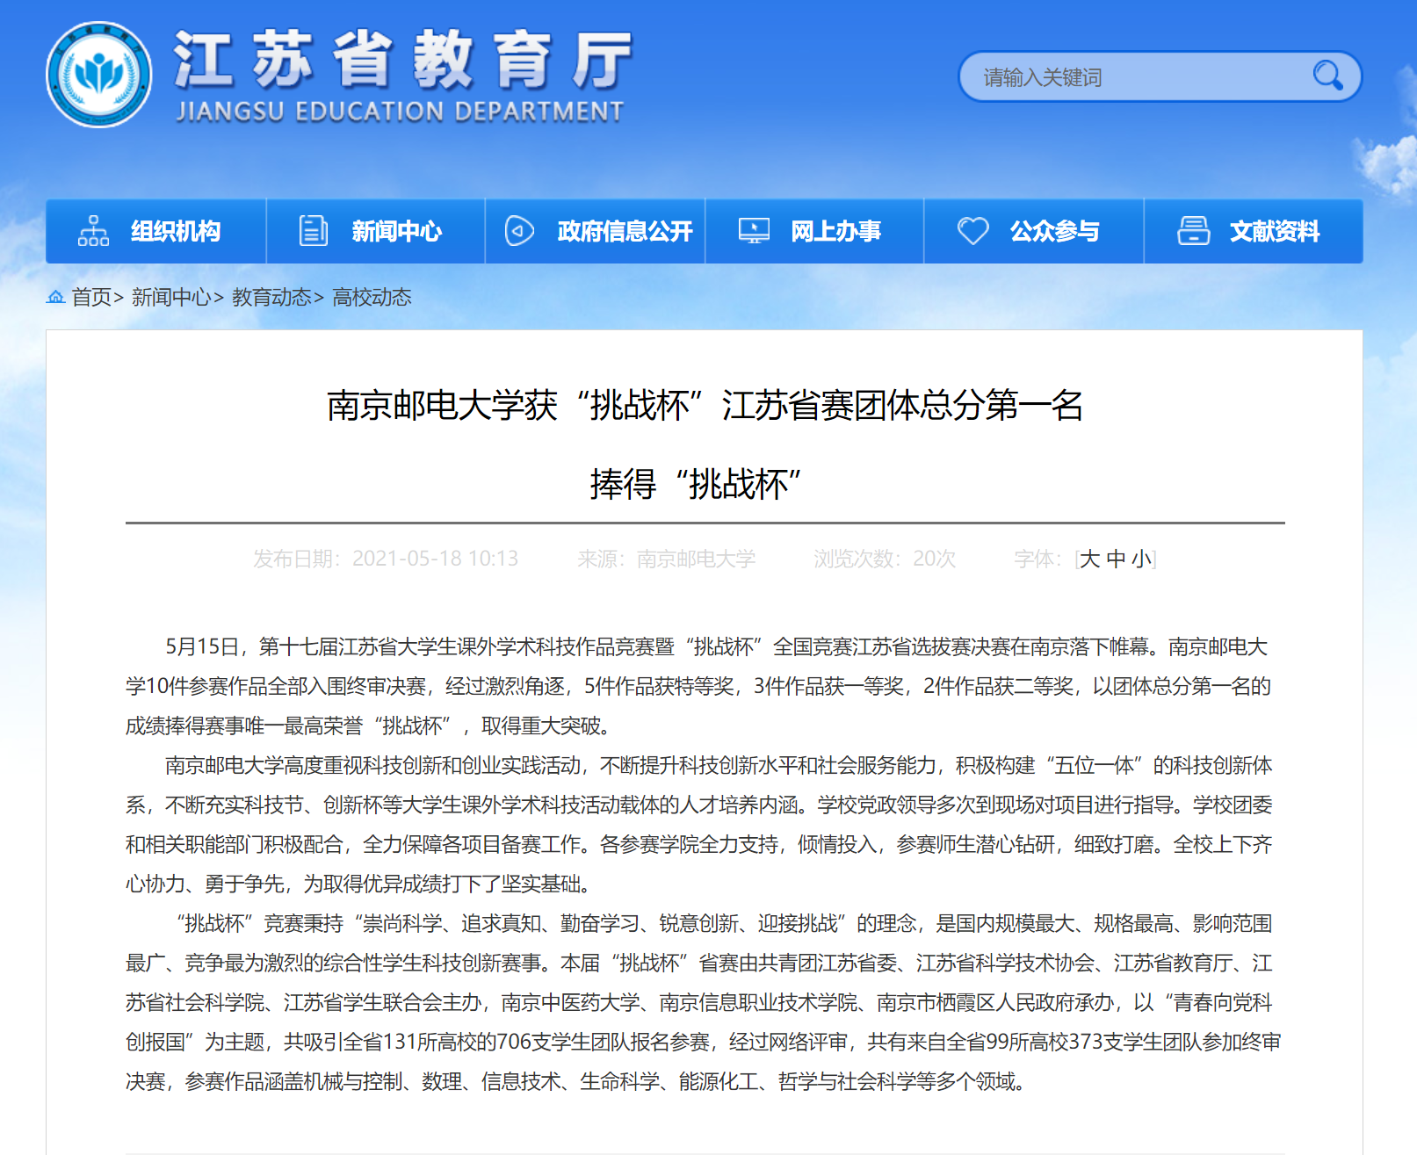This screenshot has width=1417, height=1155.
Task: Open the 组织机构 menu item
Action: (x=176, y=231)
